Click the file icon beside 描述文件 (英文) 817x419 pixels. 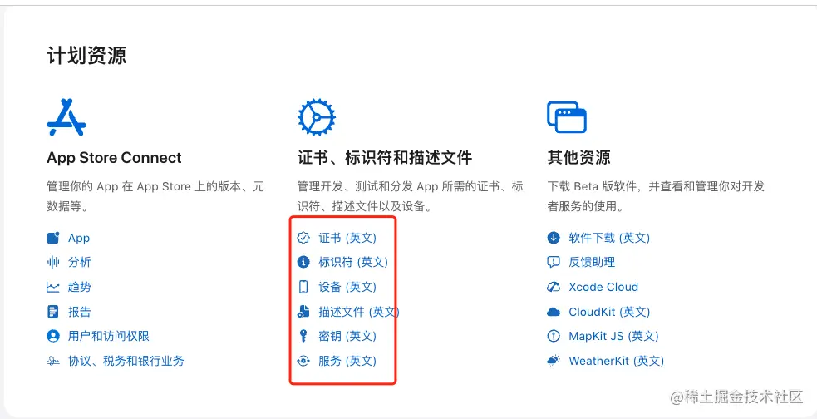[x=303, y=312]
